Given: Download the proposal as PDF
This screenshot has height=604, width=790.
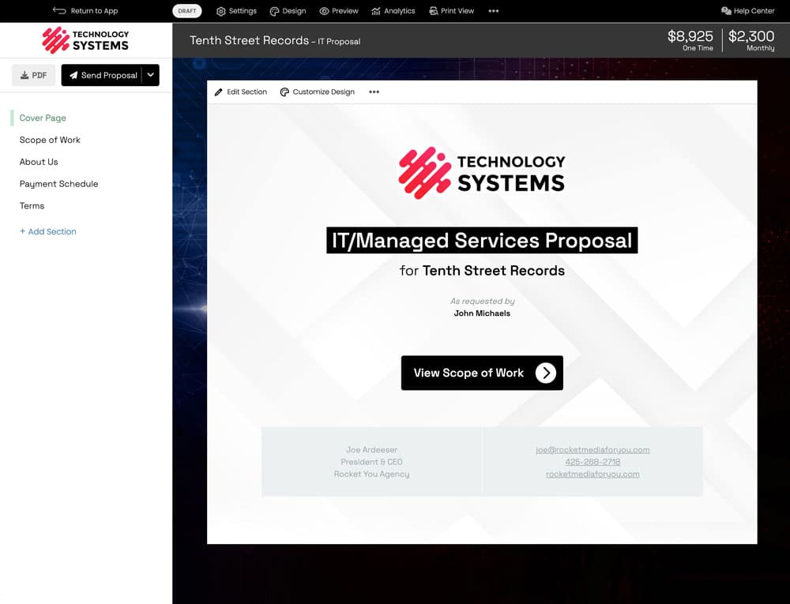Looking at the screenshot, I should (33, 76).
